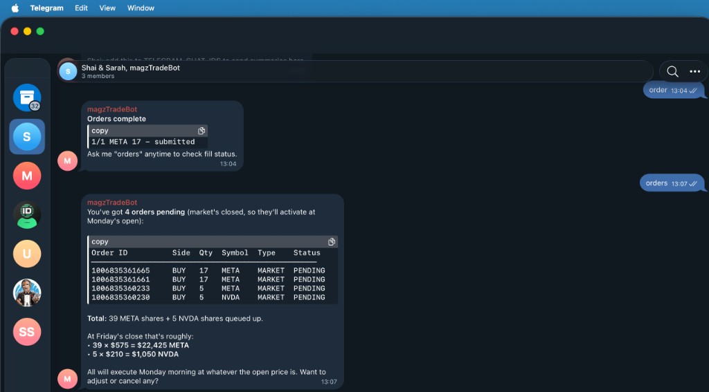Image resolution: width=709 pixels, height=392 pixels.
Task: Click the 'Status' column header
Action: (307, 253)
